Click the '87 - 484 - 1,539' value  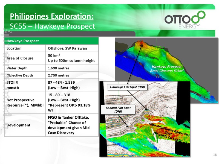(x=61, y=83)
